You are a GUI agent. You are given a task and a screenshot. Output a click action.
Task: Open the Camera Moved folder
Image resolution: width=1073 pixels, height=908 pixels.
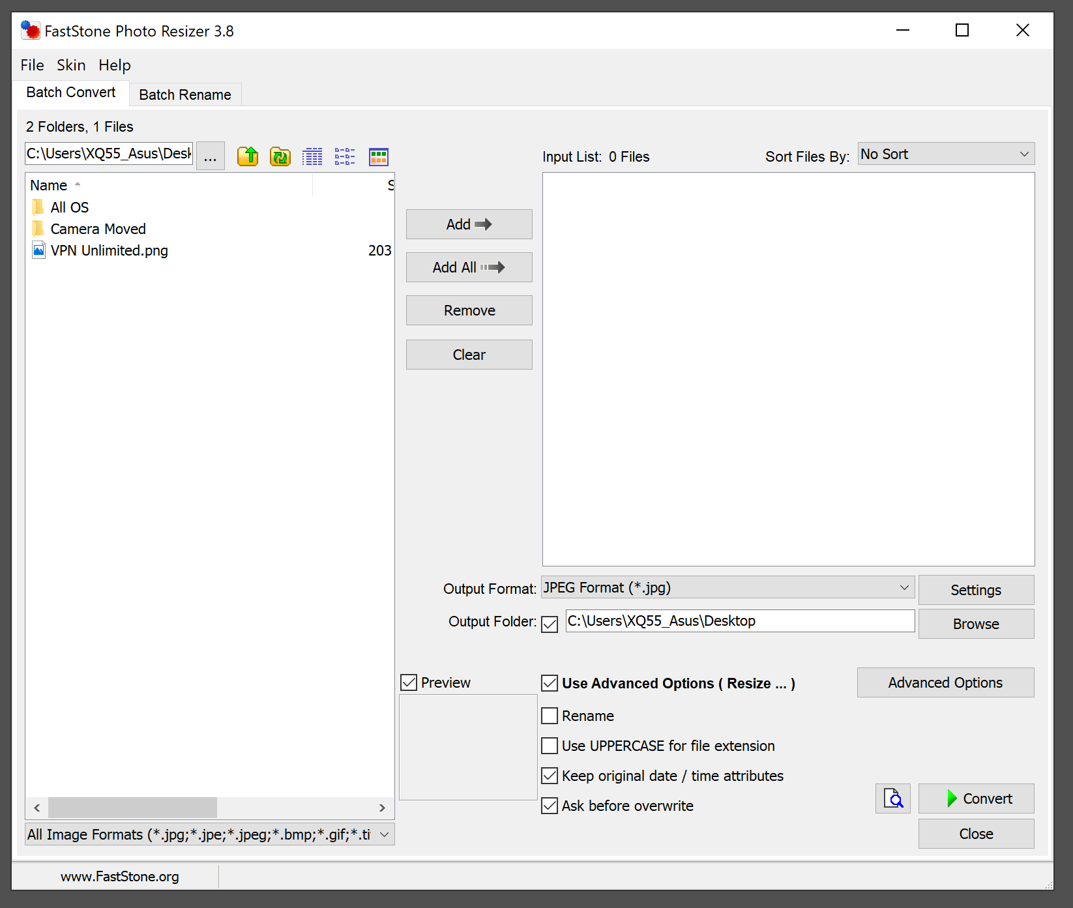point(98,229)
